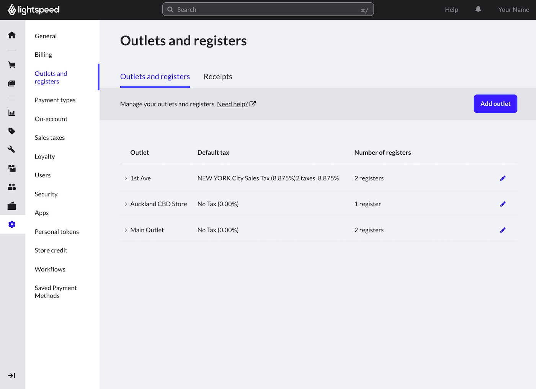
Task: Click the Add outlet button
Action: (495, 104)
